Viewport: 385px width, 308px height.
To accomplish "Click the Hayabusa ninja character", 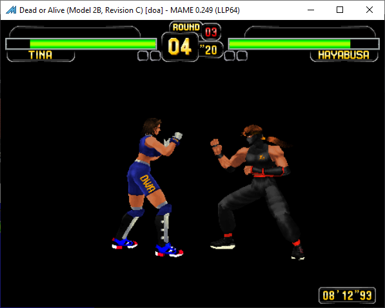I will [x=255, y=192].
